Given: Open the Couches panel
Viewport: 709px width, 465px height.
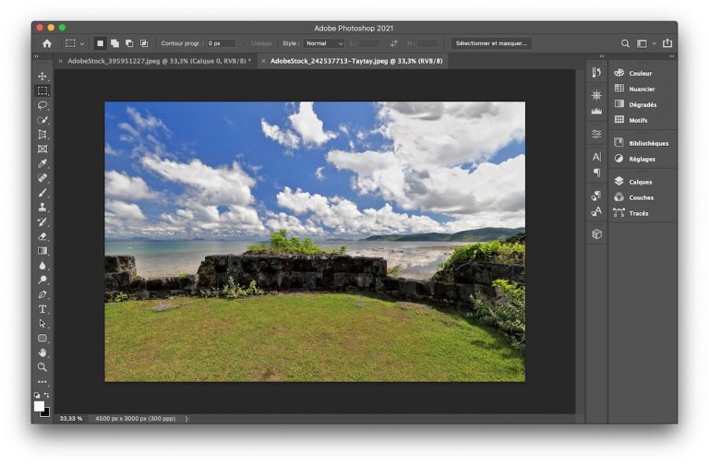Looking at the screenshot, I should 643,197.
